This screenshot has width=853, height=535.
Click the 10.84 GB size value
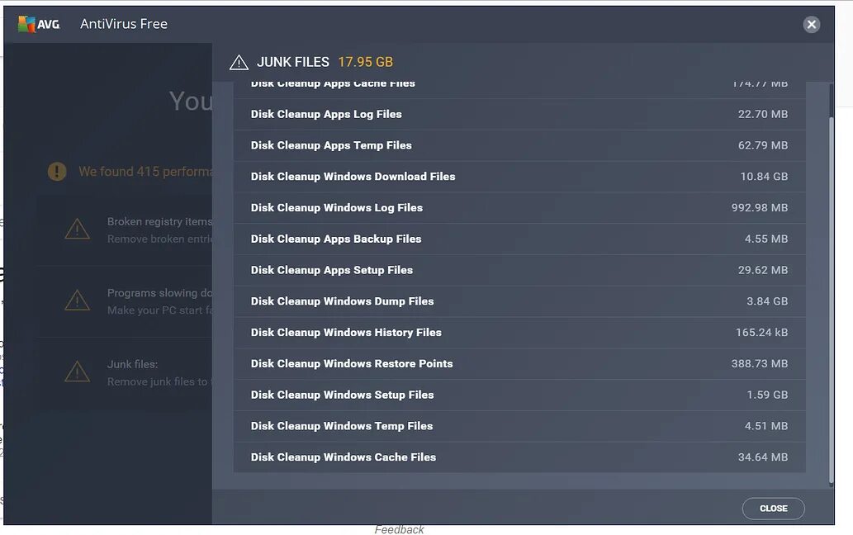tap(764, 176)
